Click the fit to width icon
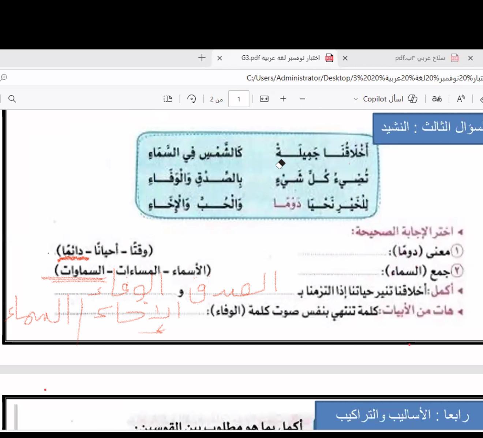Viewport: 483px width, 438px height. point(264,99)
